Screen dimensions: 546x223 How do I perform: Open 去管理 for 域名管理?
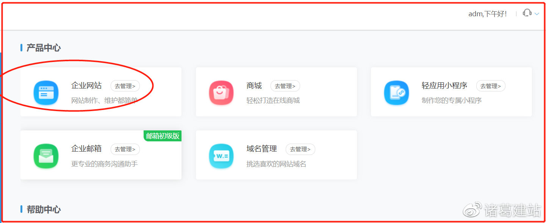300,149
